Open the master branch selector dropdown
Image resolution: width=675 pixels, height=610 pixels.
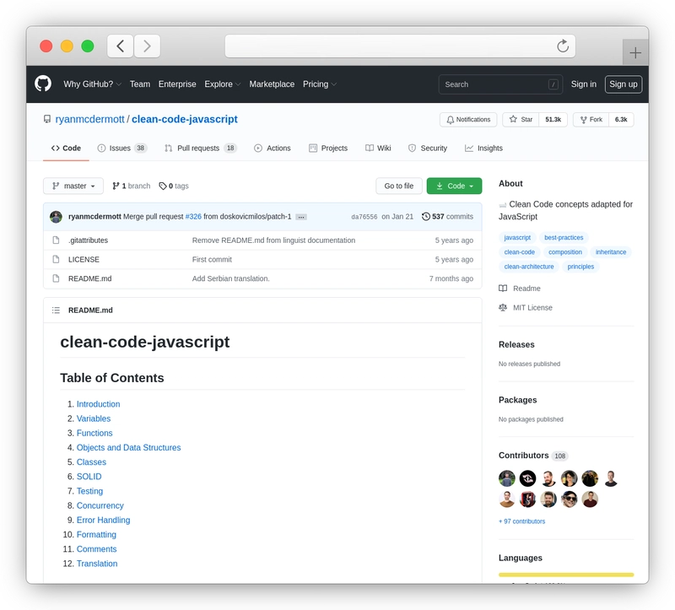point(73,186)
